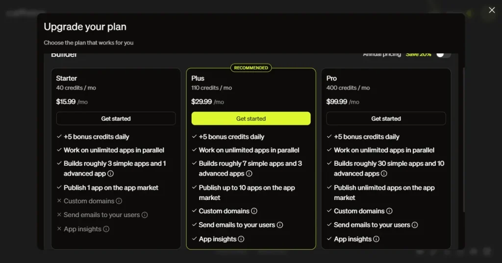Click the RECOMMENDED badge on Plus plan
Image resolution: width=502 pixels, height=263 pixels.
coord(251,67)
